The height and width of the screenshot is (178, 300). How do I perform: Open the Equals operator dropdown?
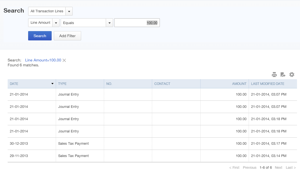pyautogui.click(x=110, y=23)
